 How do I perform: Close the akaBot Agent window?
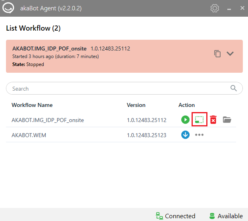tap(242, 8)
